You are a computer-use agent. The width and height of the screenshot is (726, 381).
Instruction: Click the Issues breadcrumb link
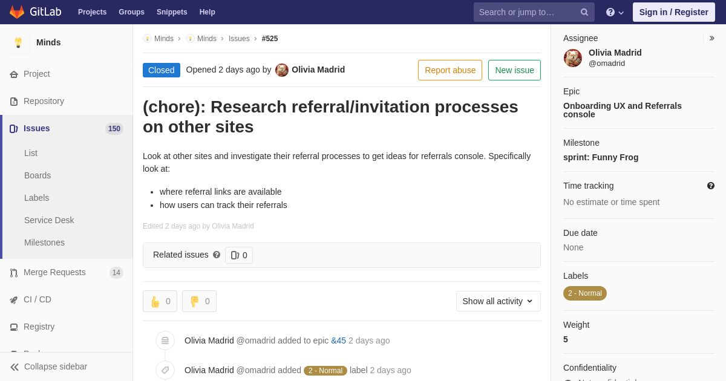(239, 39)
